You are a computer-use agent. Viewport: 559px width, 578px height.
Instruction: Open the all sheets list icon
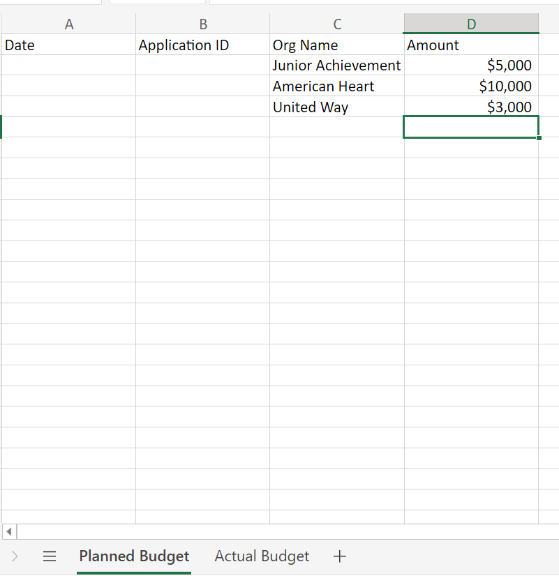pos(50,556)
